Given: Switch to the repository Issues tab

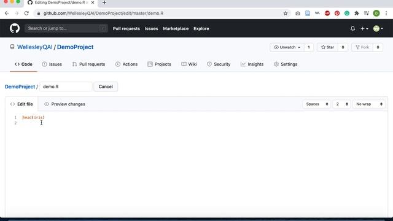Looking at the screenshot, I should coord(52,64).
